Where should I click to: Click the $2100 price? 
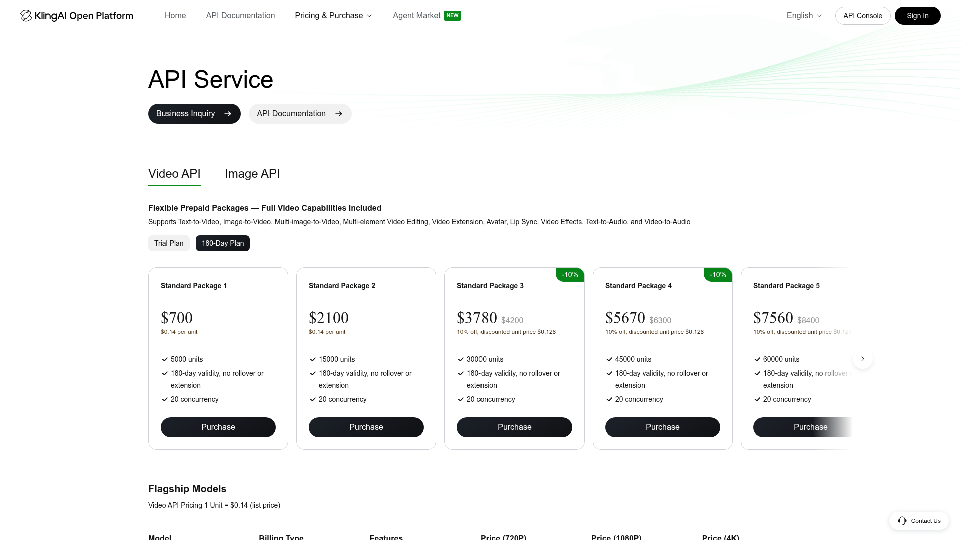[329, 318]
